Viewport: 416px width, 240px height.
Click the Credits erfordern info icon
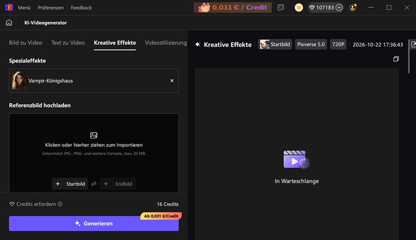[x=60, y=204]
